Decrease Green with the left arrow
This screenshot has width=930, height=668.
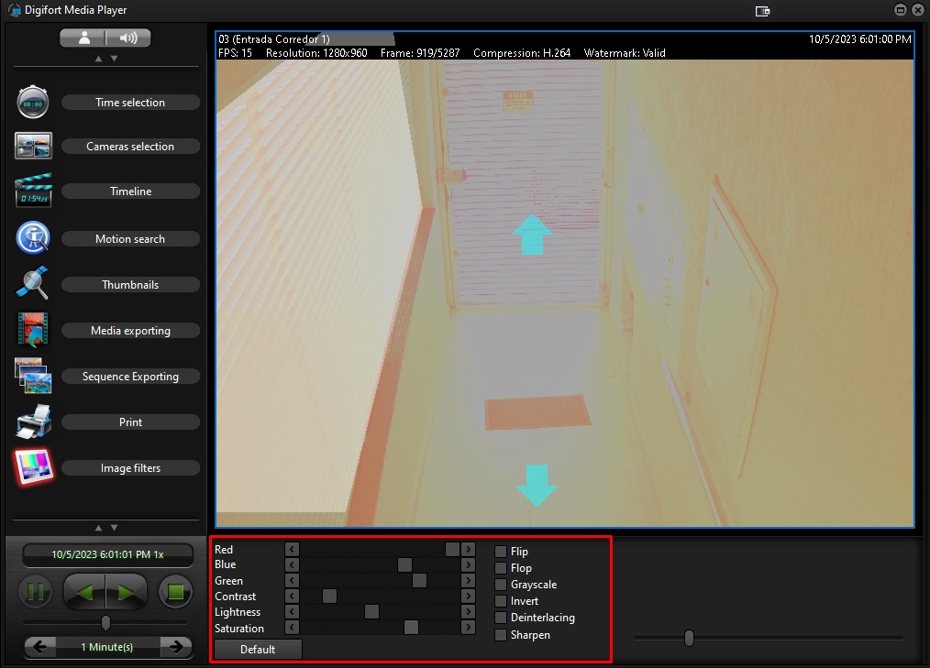coord(292,580)
